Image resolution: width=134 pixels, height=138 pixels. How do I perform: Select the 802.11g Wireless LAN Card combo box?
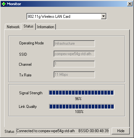click(67, 17)
